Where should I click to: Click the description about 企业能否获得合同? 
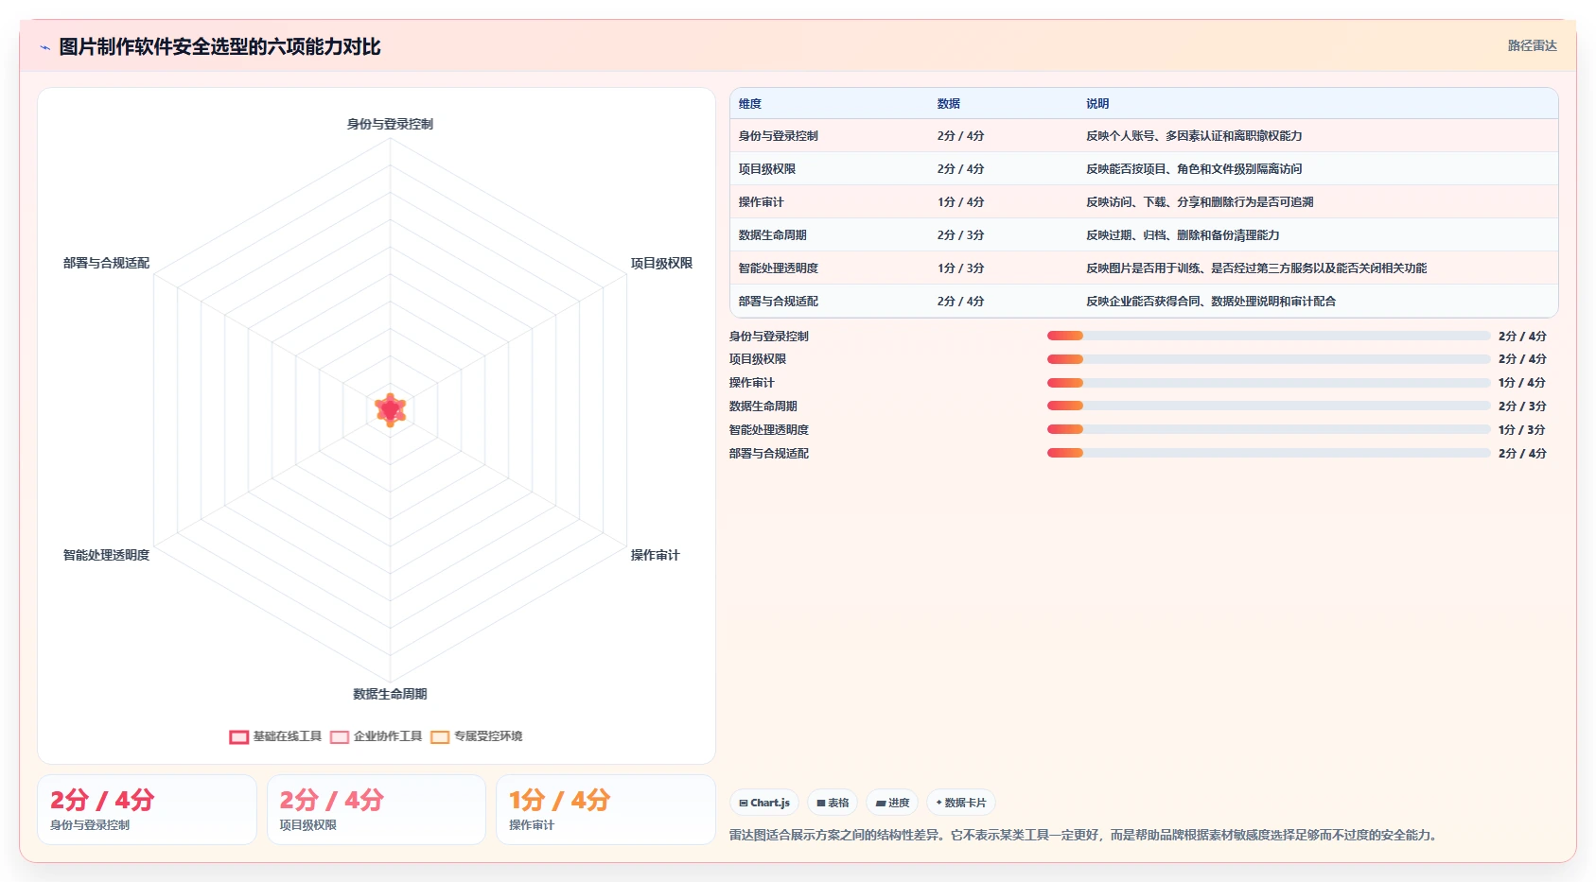[1211, 302]
